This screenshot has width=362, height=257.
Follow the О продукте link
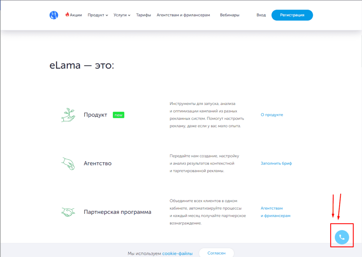click(x=272, y=115)
